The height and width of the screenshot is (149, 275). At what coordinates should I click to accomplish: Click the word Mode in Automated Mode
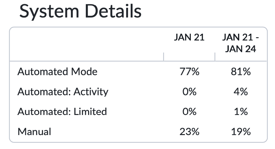pos(84,72)
